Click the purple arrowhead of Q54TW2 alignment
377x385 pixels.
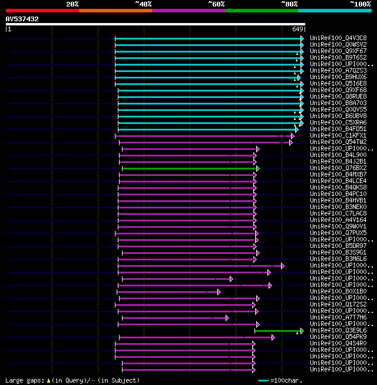click(291, 143)
